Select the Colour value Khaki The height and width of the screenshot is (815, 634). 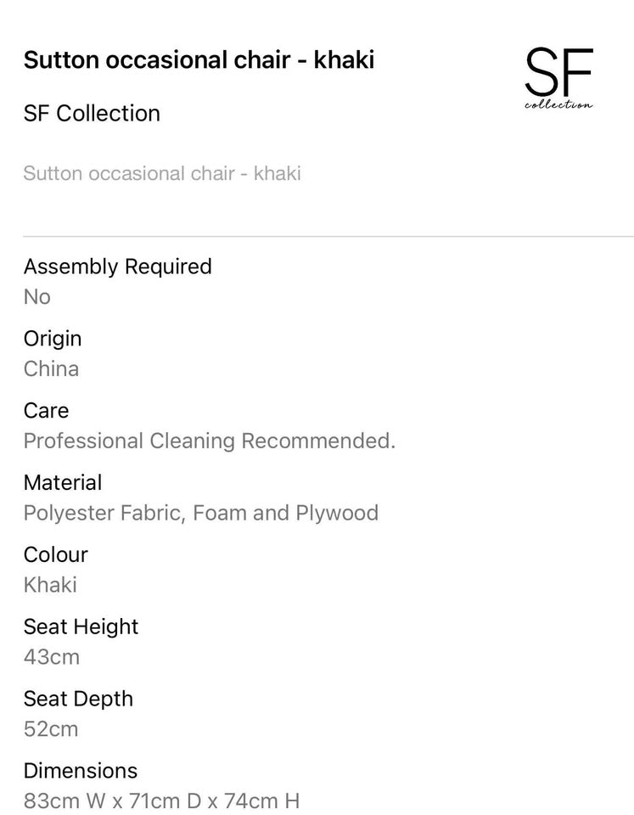[50, 586]
